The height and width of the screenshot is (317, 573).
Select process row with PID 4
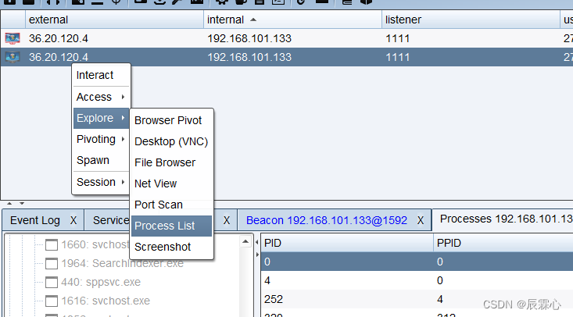(417, 280)
